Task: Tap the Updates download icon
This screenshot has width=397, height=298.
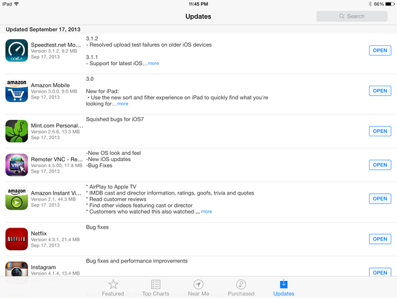Action: pyautogui.click(x=284, y=284)
